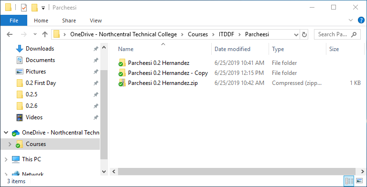Expand the ribbon with chevron
This screenshot has width=367, height=187.
click(351, 20)
